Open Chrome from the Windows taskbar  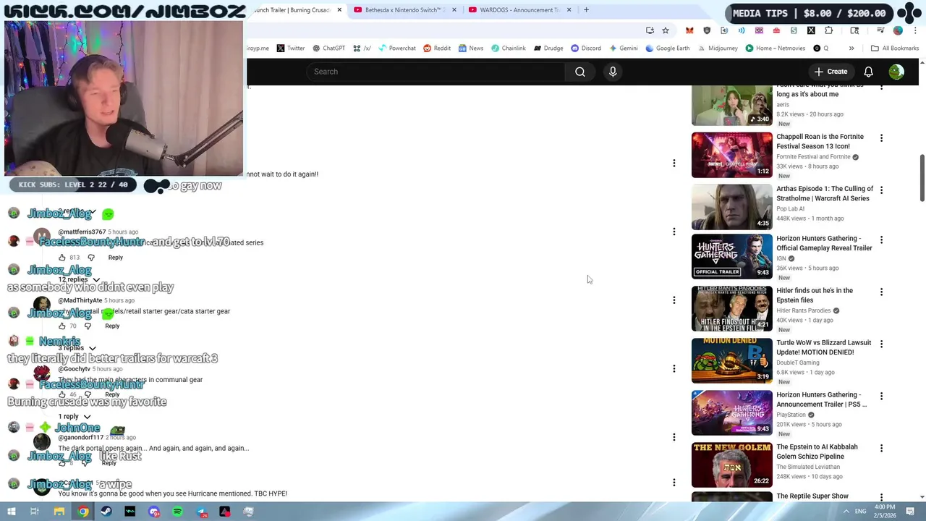coord(83,512)
